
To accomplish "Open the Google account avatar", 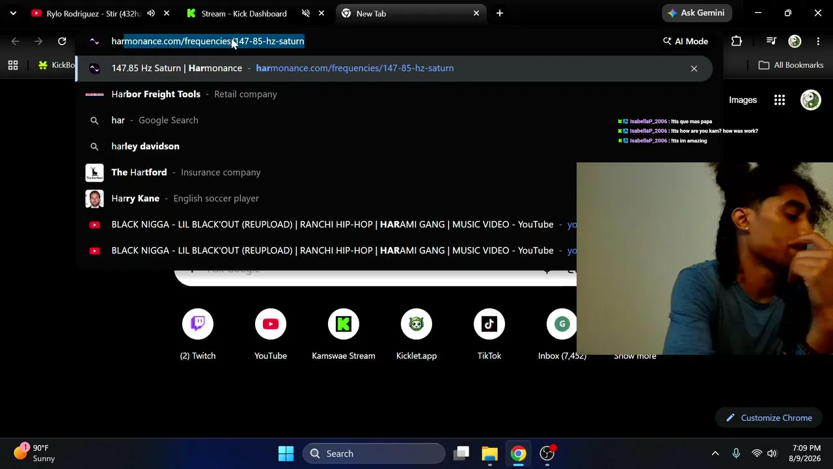I will click(810, 100).
